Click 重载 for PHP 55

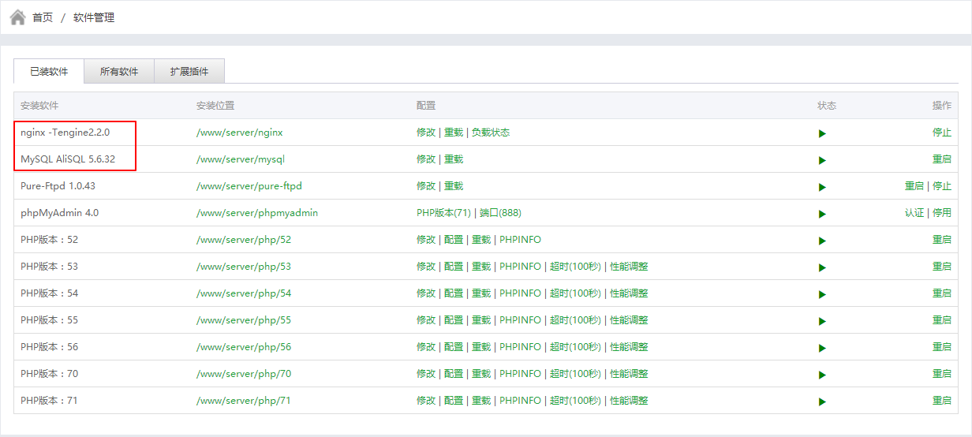481,320
